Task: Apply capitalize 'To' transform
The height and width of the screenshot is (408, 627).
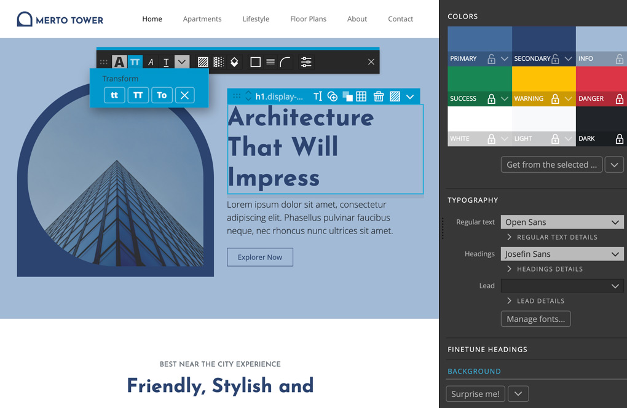Action: pos(162,95)
